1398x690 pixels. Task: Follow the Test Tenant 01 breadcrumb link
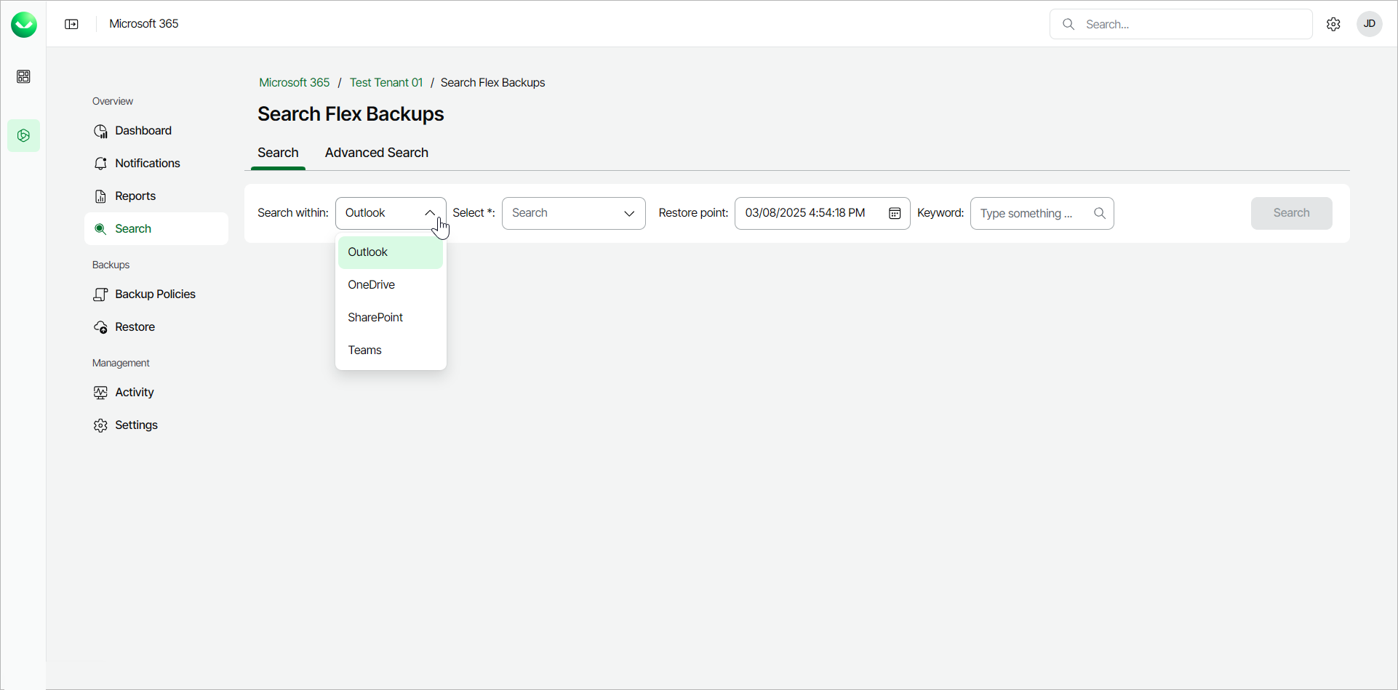[x=386, y=83]
